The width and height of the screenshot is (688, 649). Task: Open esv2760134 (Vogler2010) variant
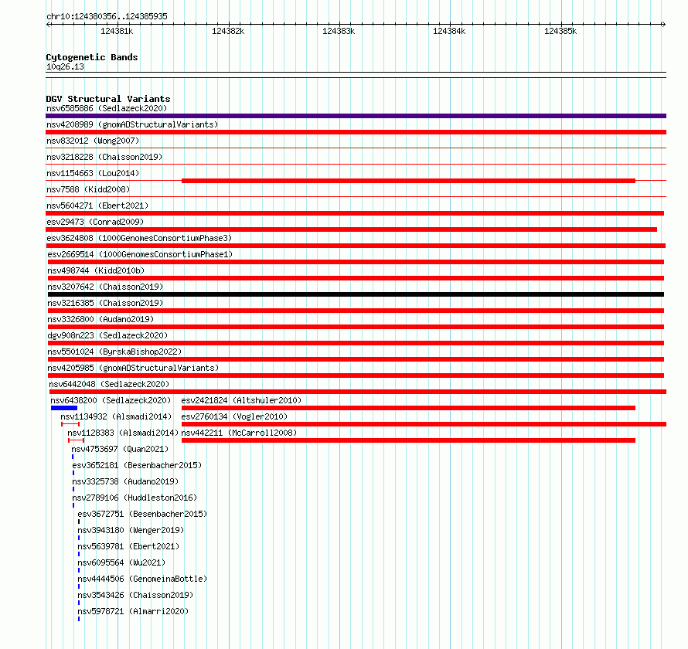234,416
